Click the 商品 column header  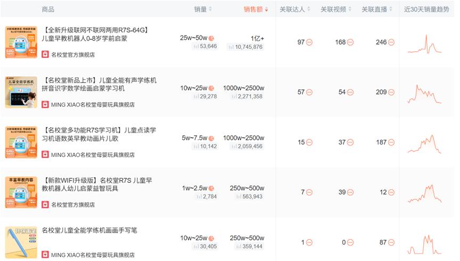point(48,10)
